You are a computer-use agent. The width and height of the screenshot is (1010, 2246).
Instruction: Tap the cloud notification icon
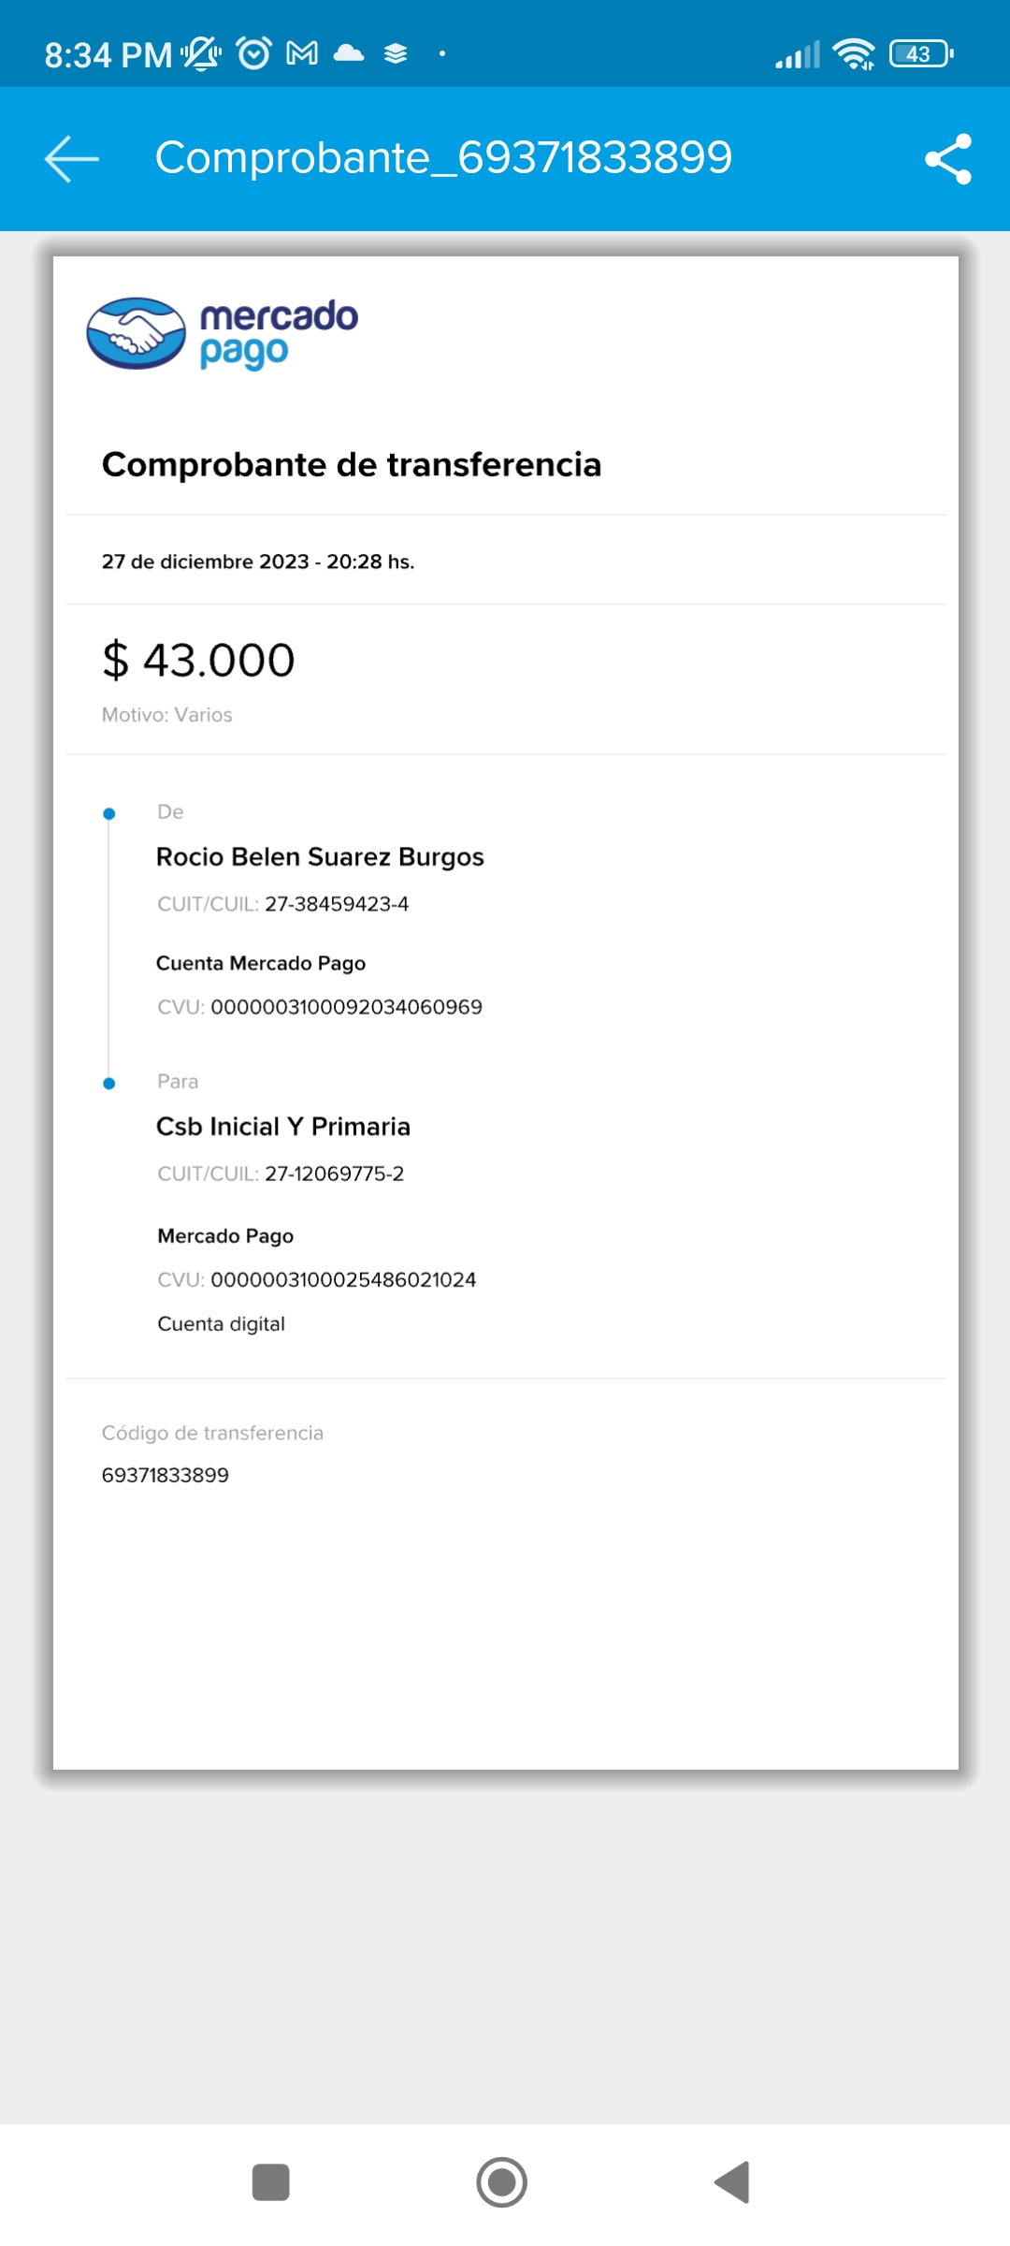coord(349,53)
